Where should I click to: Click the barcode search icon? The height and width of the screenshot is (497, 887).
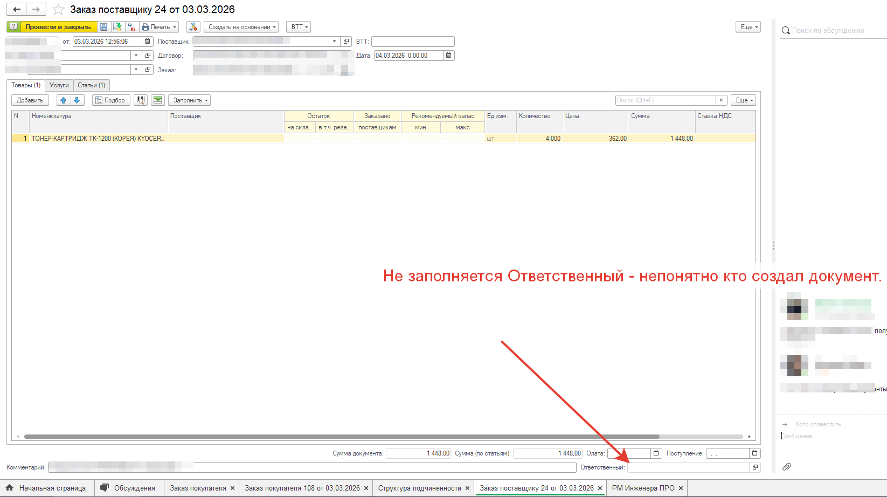[x=141, y=100]
